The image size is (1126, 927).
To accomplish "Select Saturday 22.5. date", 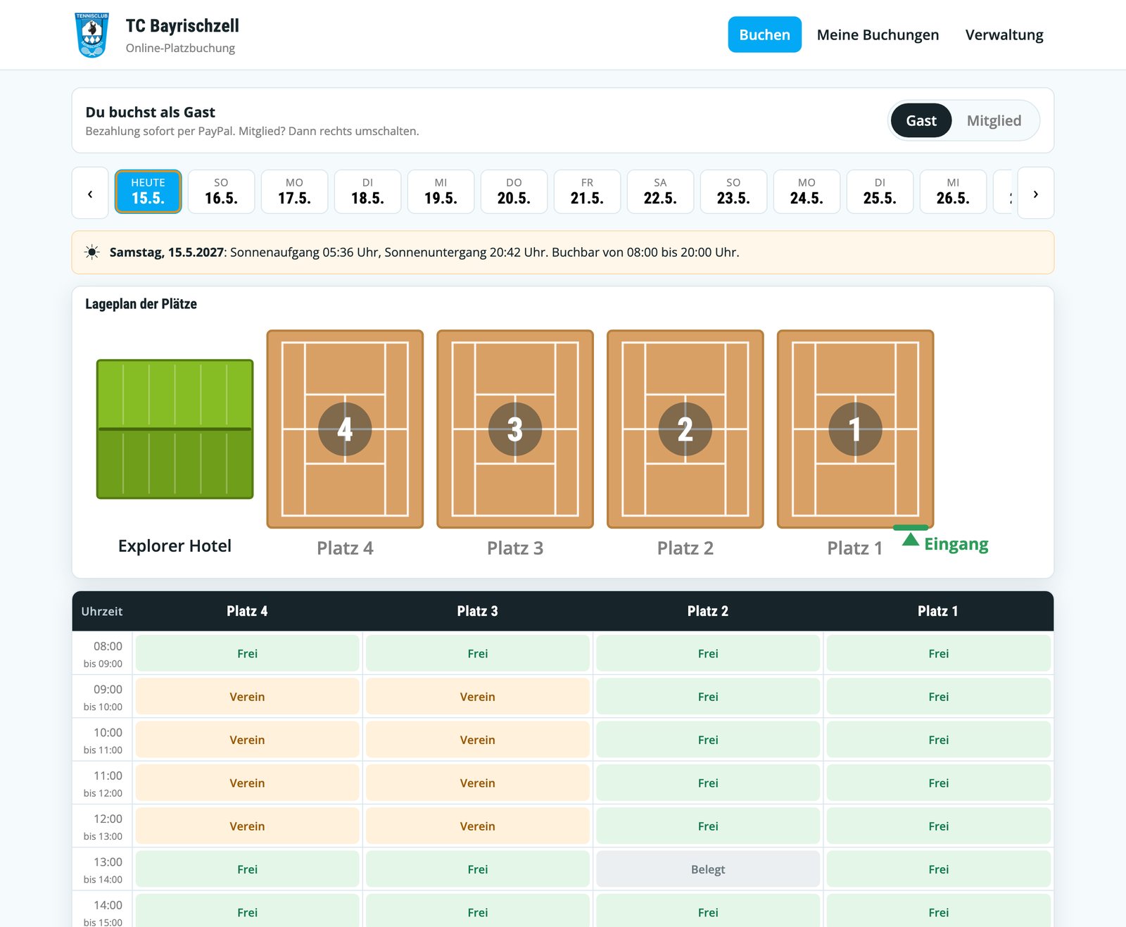I will [x=660, y=191].
